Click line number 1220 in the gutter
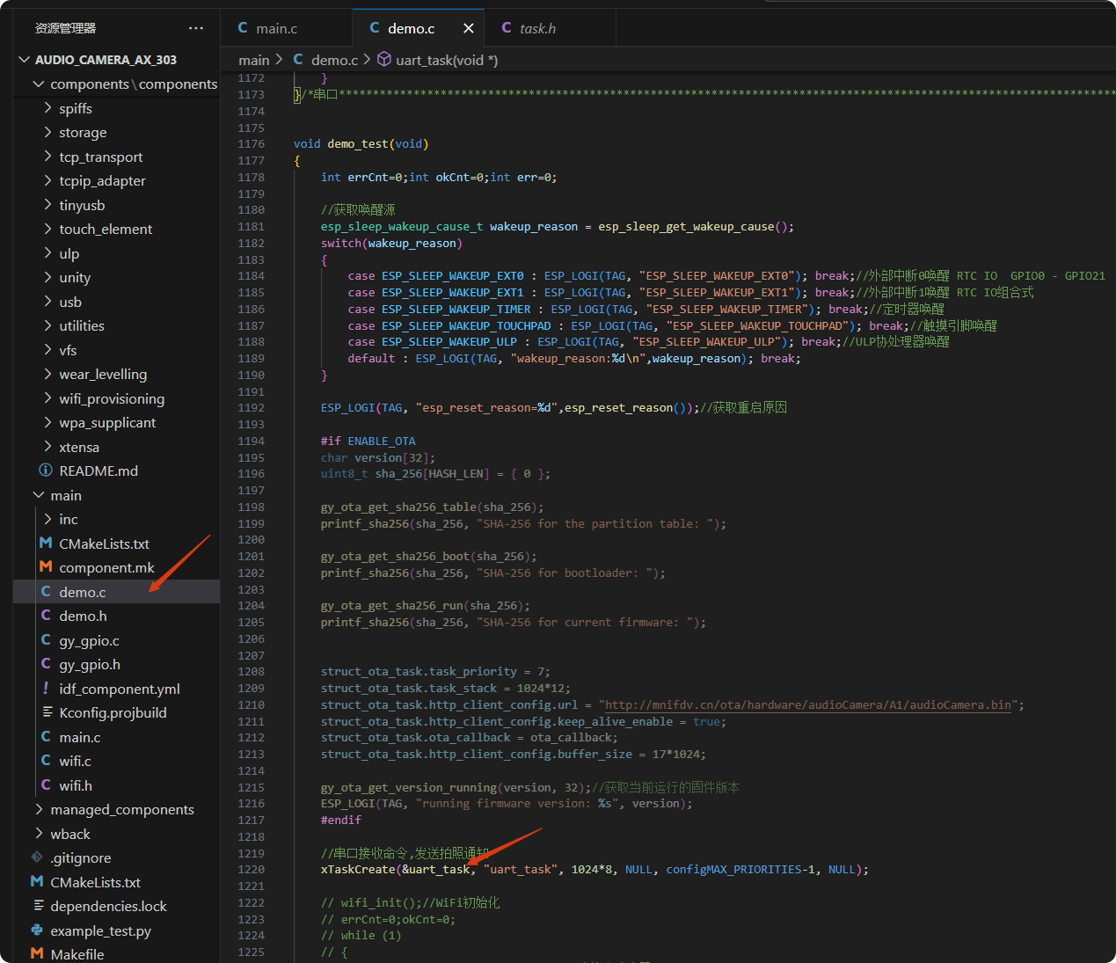This screenshot has height=963, width=1116. [251, 869]
